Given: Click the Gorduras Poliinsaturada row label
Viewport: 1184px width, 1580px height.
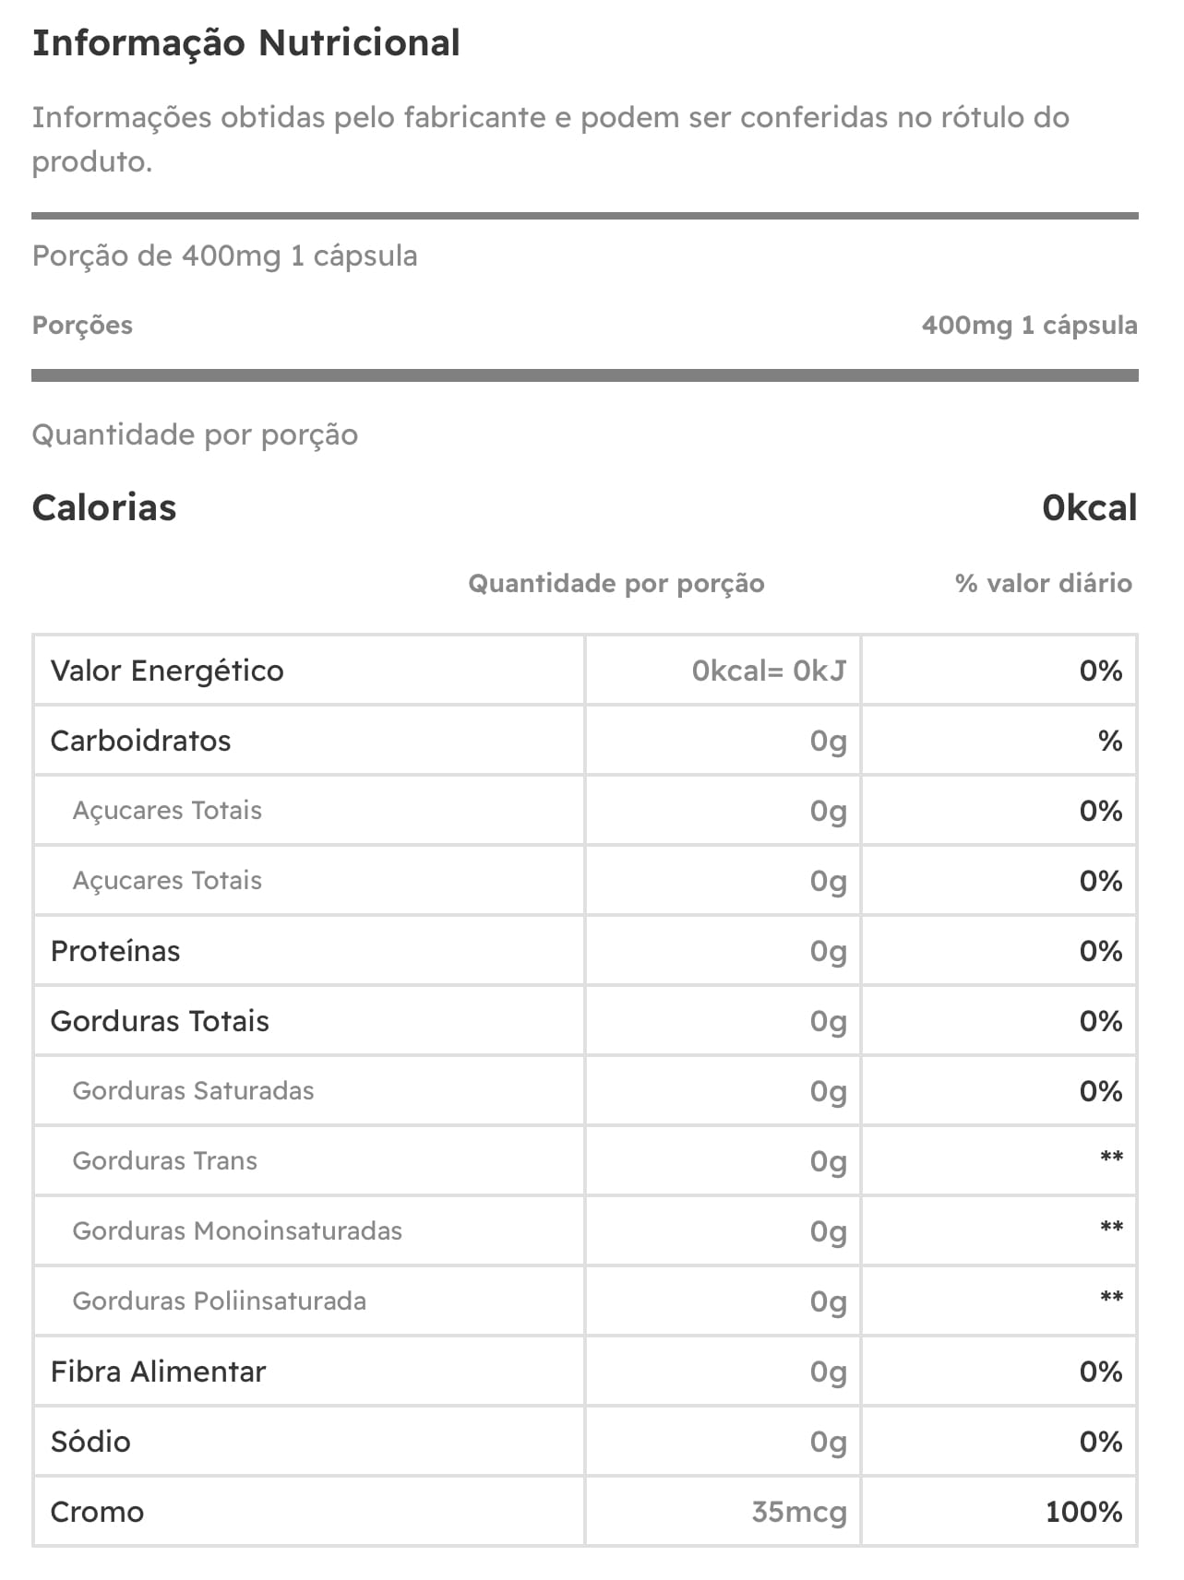Looking at the screenshot, I should tap(219, 1301).
